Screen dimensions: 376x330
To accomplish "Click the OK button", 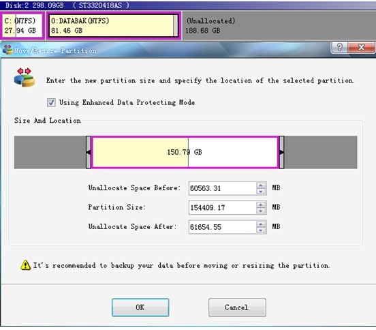I will [140, 307].
